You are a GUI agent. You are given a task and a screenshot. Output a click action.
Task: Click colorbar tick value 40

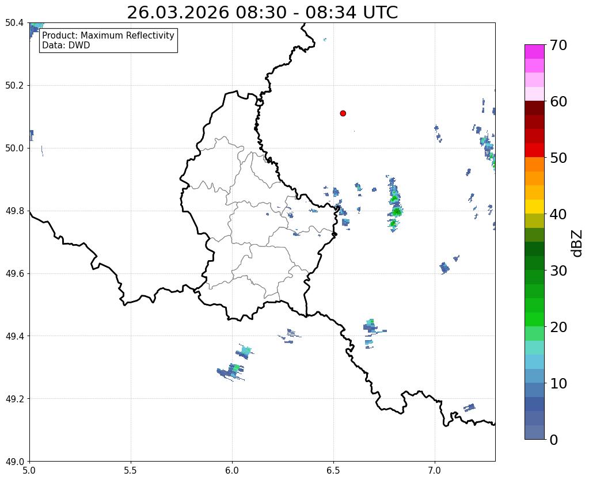coord(558,214)
